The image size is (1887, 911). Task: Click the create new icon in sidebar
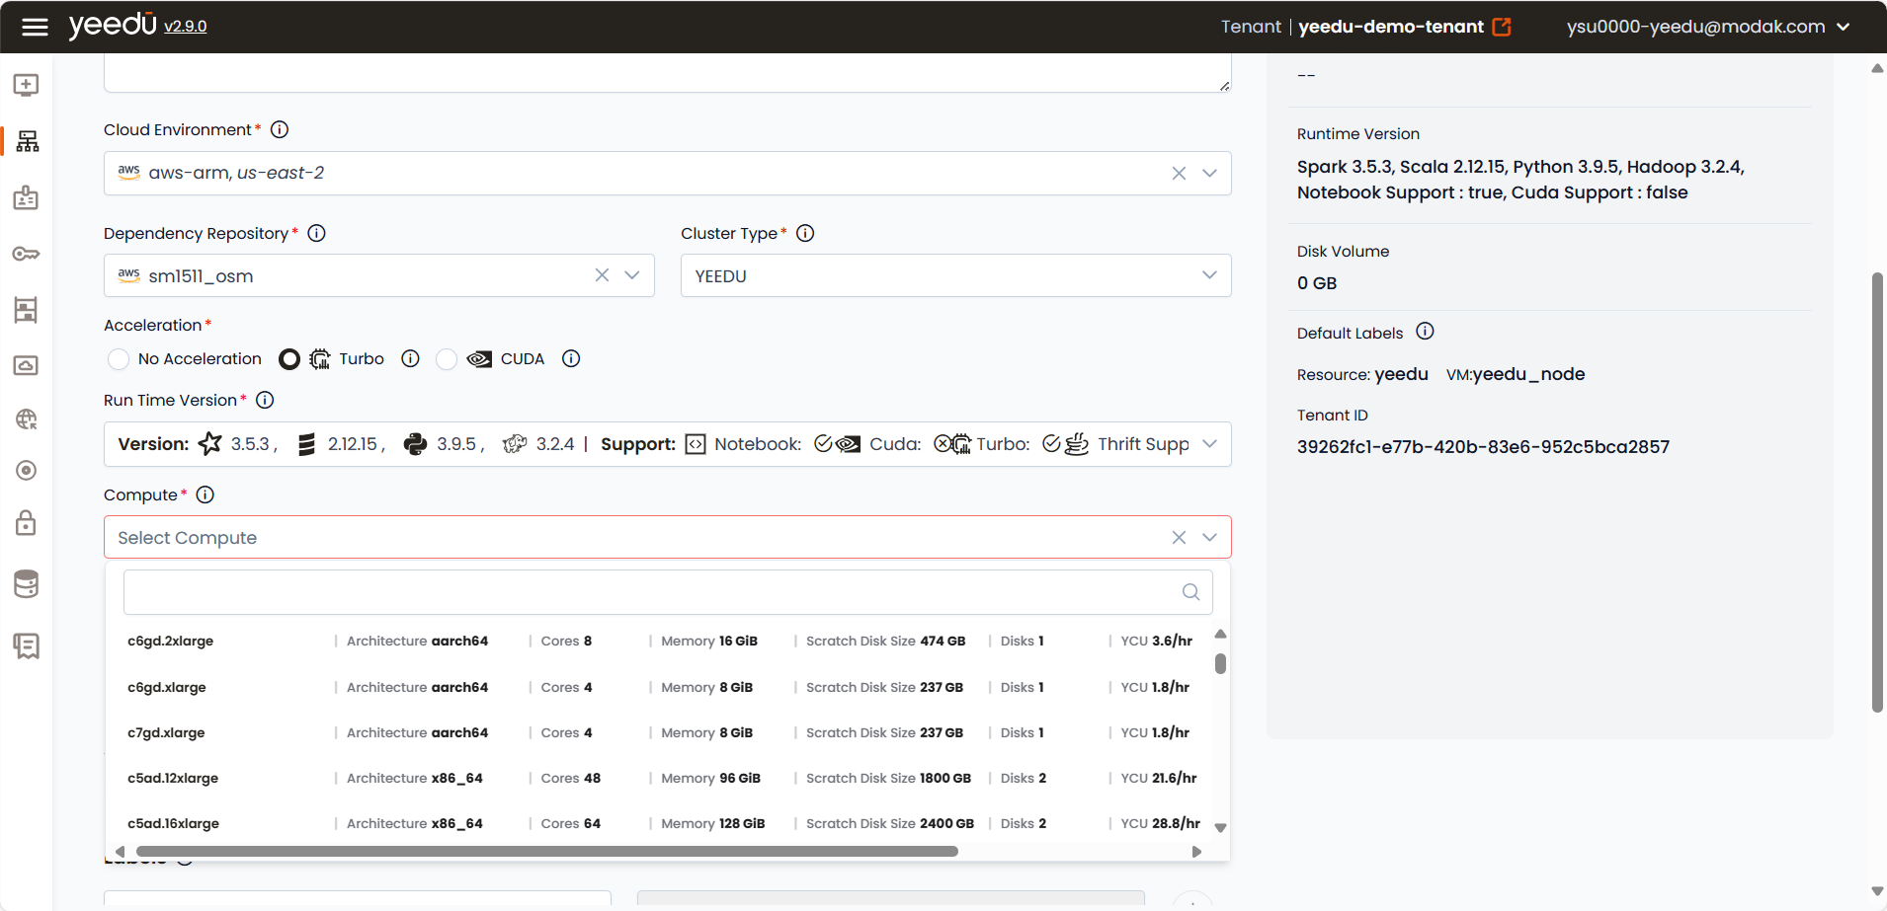click(27, 85)
